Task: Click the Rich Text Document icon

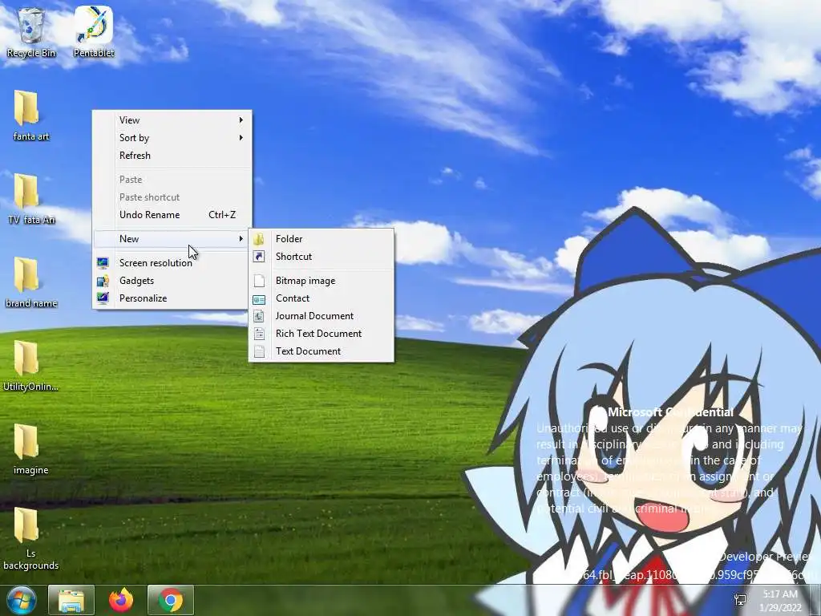Action: 259,334
